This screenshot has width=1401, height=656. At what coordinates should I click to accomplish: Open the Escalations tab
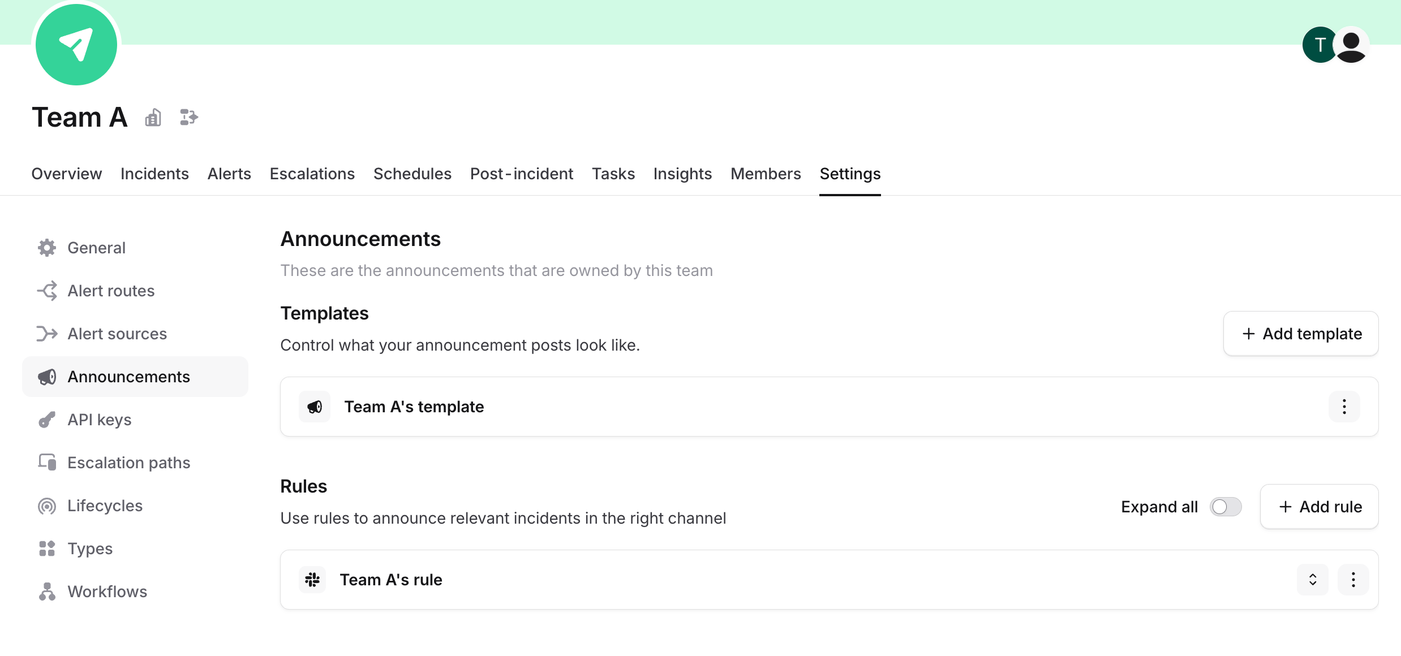coord(312,174)
